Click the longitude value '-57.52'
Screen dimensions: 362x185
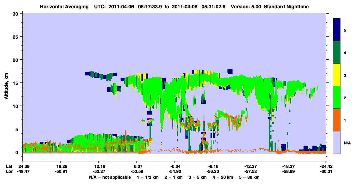pos(250,172)
